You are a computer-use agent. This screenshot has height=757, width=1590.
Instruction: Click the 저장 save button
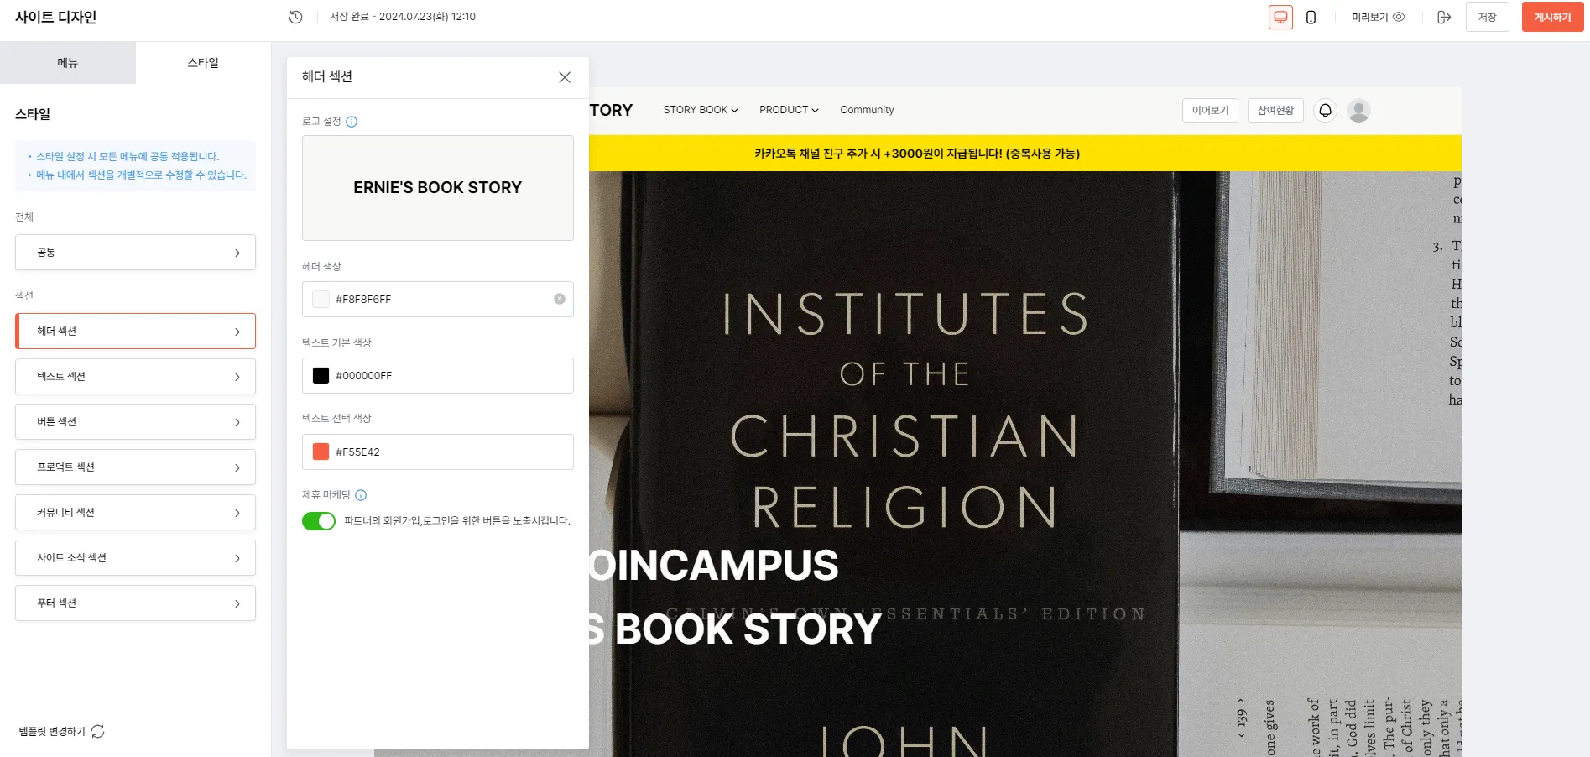tap(1488, 17)
